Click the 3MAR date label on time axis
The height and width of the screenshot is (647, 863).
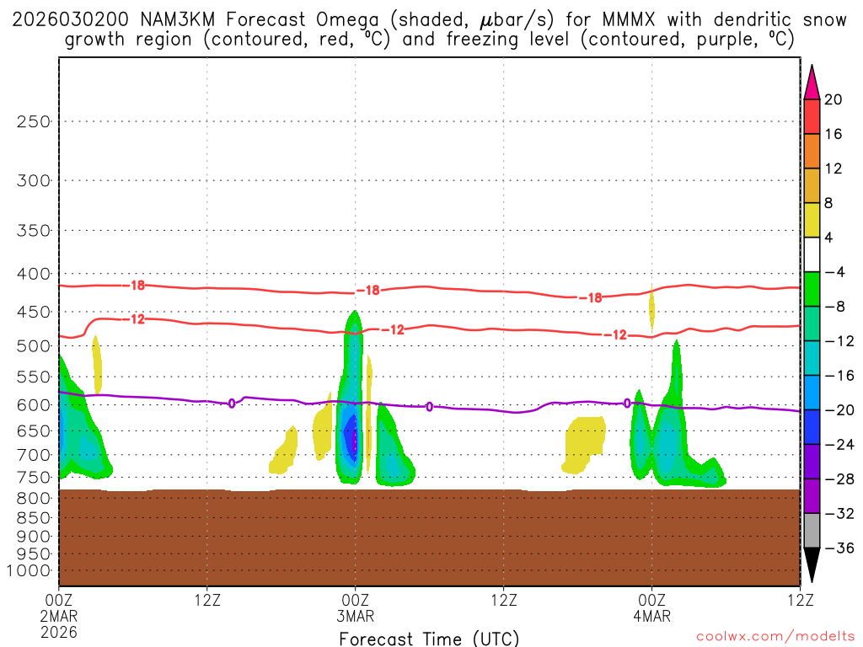(355, 616)
